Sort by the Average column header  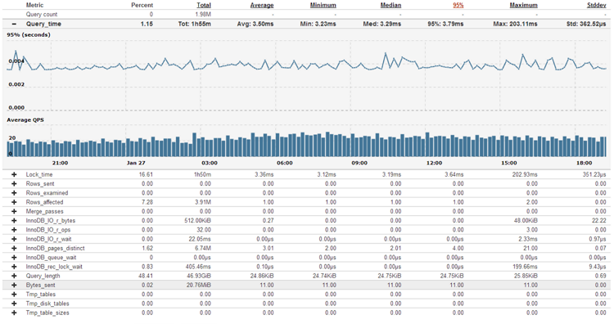pos(262,5)
